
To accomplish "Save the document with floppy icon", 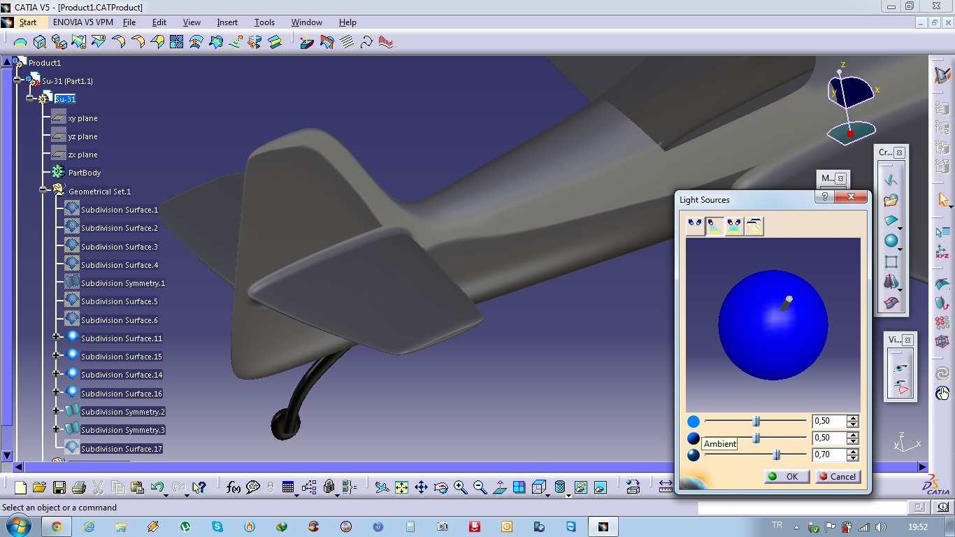I will point(59,487).
